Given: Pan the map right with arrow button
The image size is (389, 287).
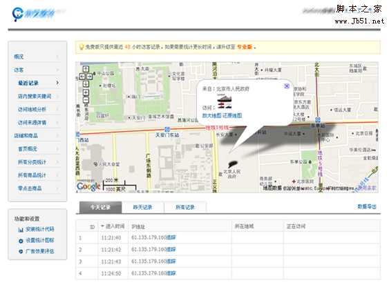Looking at the screenshot, I should 89,77.
